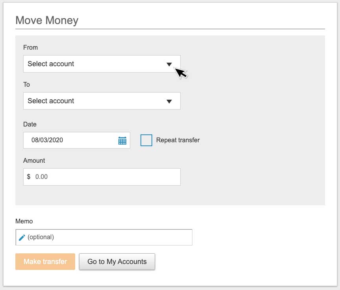Open the From 'Select account' combo box
340x290 pixels.
(x=94, y=64)
